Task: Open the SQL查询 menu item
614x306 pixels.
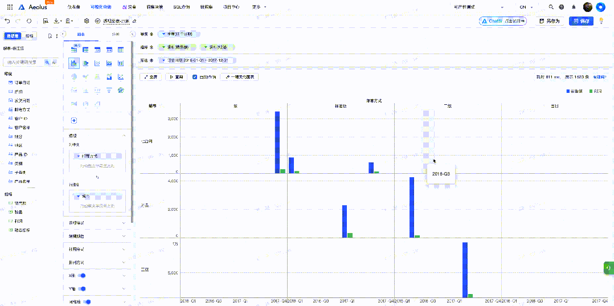Action: click(x=181, y=7)
